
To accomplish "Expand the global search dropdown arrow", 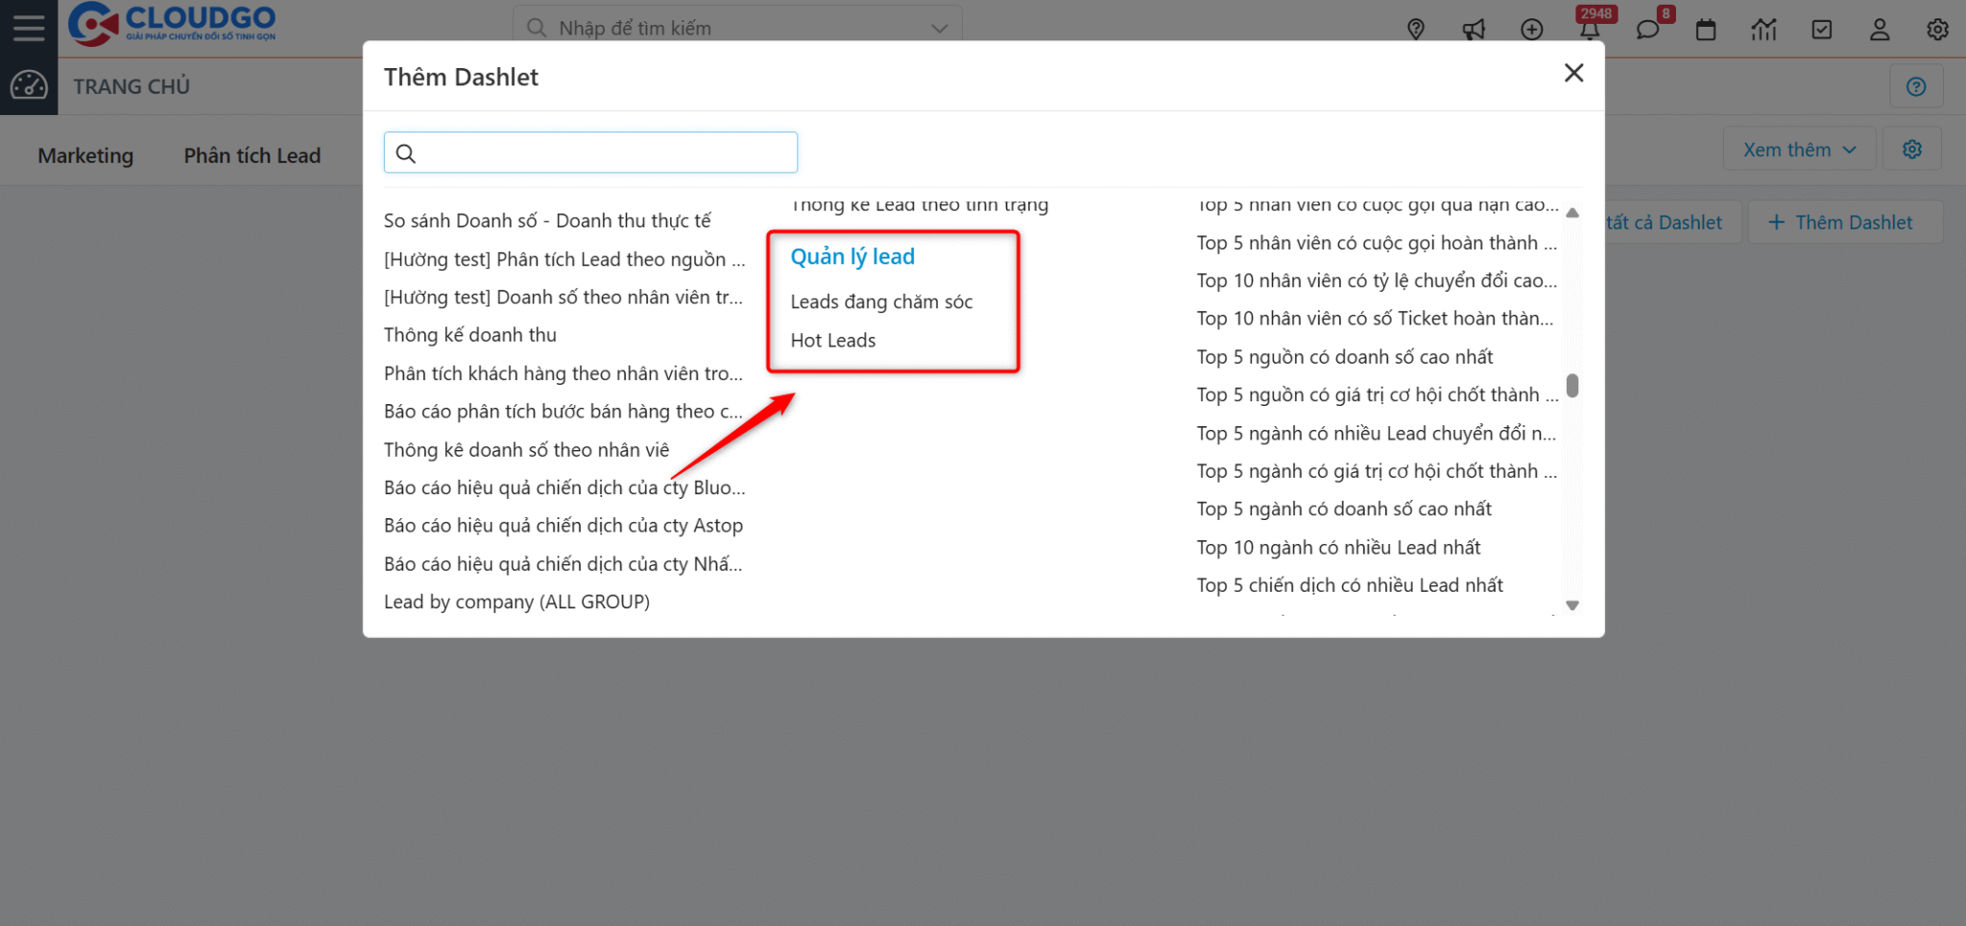I will point(940,28).
